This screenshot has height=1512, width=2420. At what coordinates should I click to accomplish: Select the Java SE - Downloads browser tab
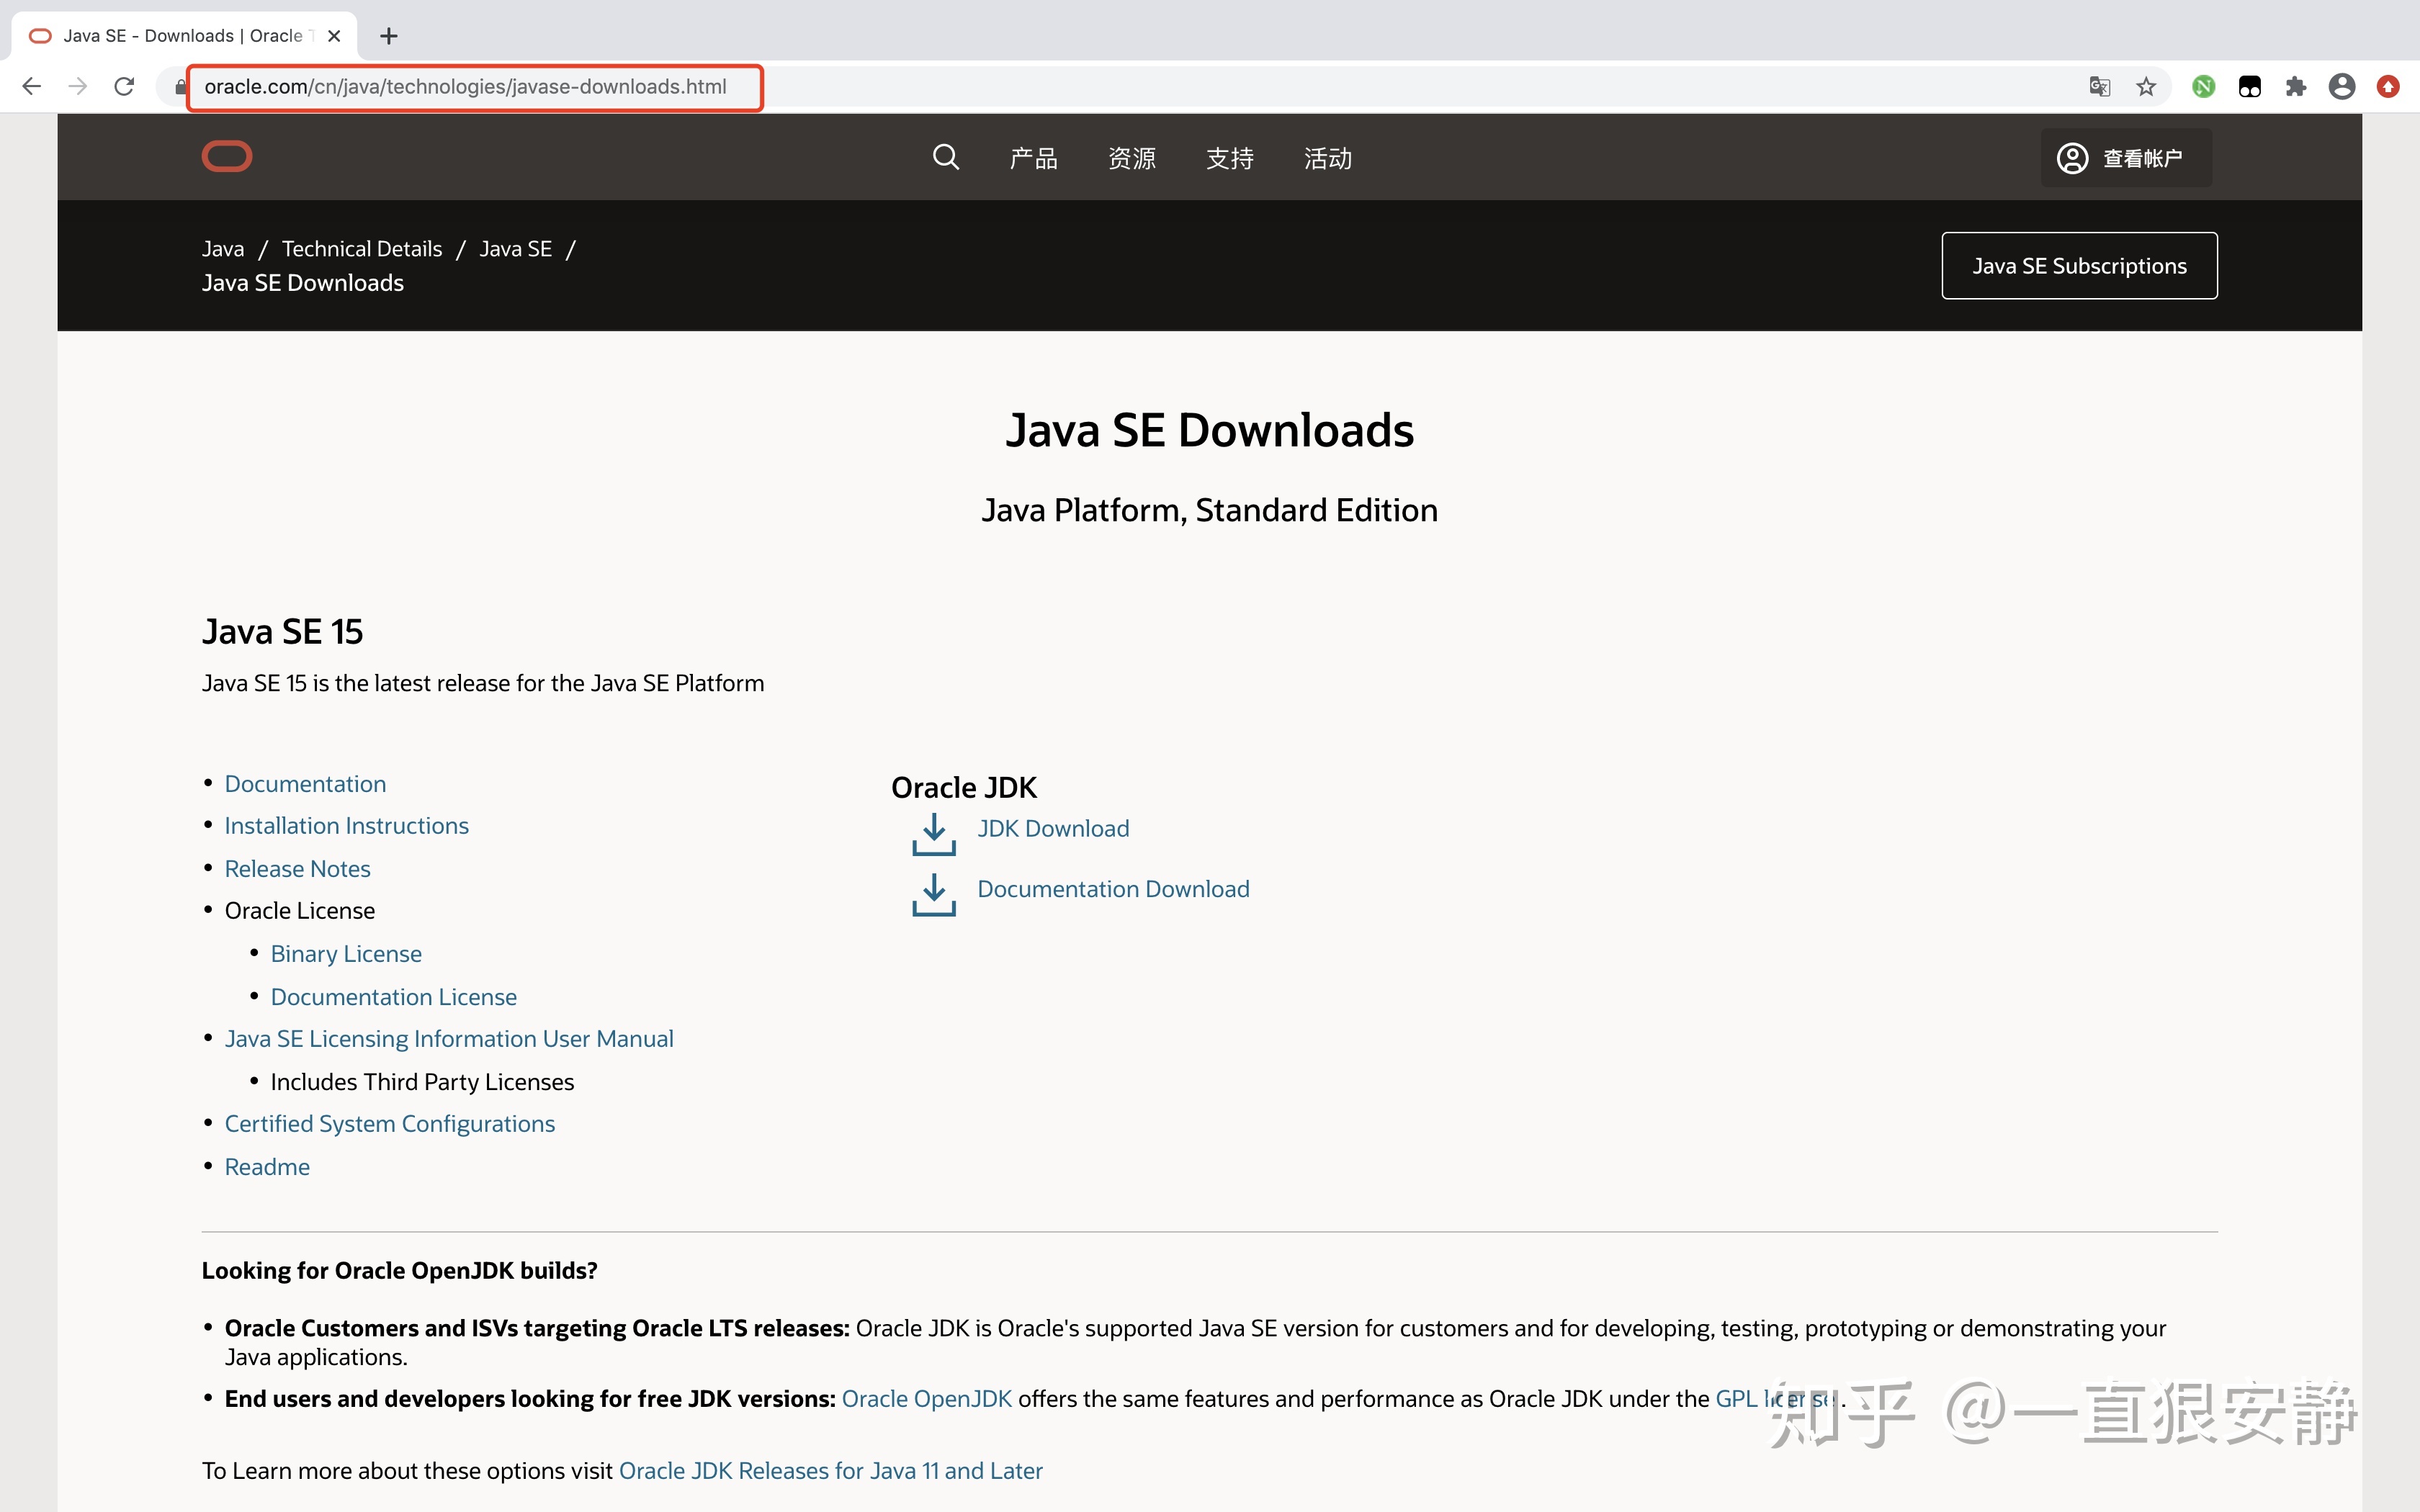(x=184, y=36)
